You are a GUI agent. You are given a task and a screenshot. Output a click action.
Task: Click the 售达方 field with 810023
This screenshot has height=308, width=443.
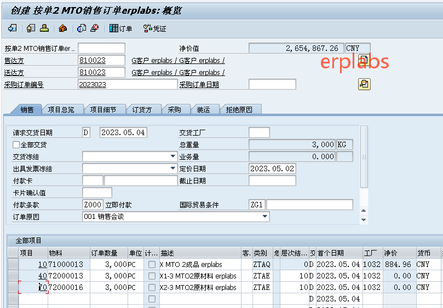tap(101, 60)
